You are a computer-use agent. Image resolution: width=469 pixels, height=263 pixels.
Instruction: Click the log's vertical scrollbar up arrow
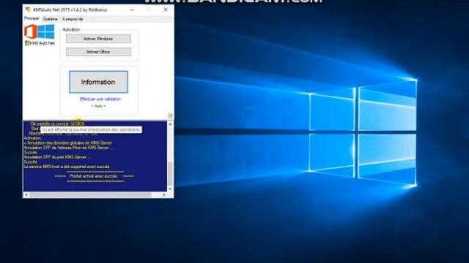pos(170,124)
